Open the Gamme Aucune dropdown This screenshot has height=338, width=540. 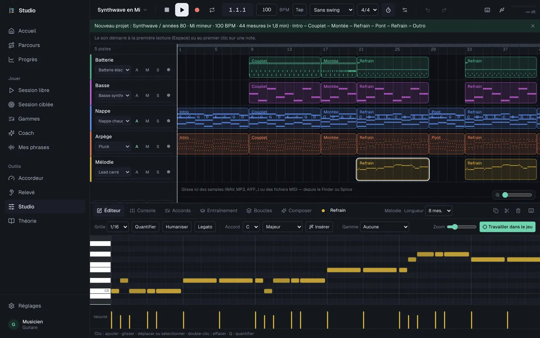pos(384,227)
